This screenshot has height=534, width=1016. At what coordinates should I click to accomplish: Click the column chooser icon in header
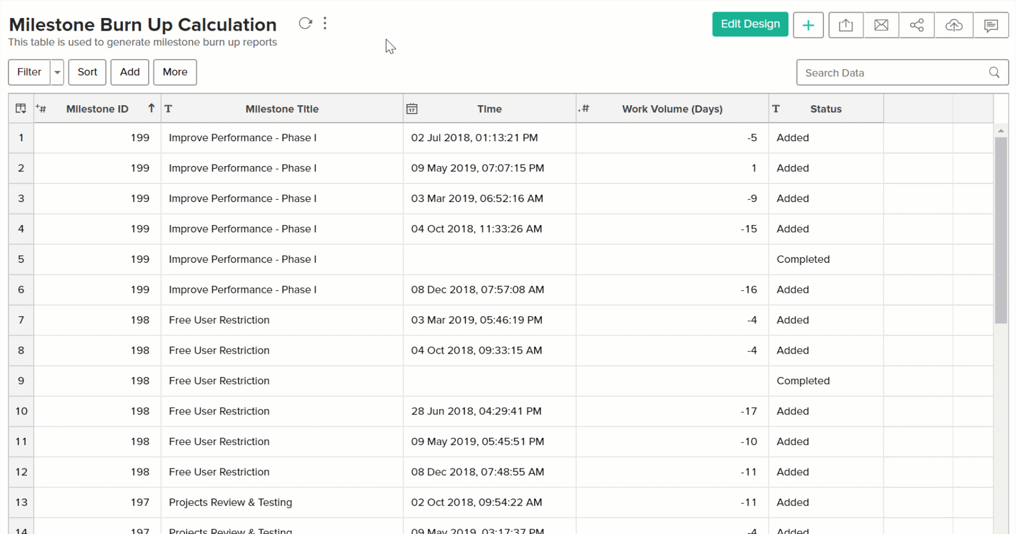[21, 108]
